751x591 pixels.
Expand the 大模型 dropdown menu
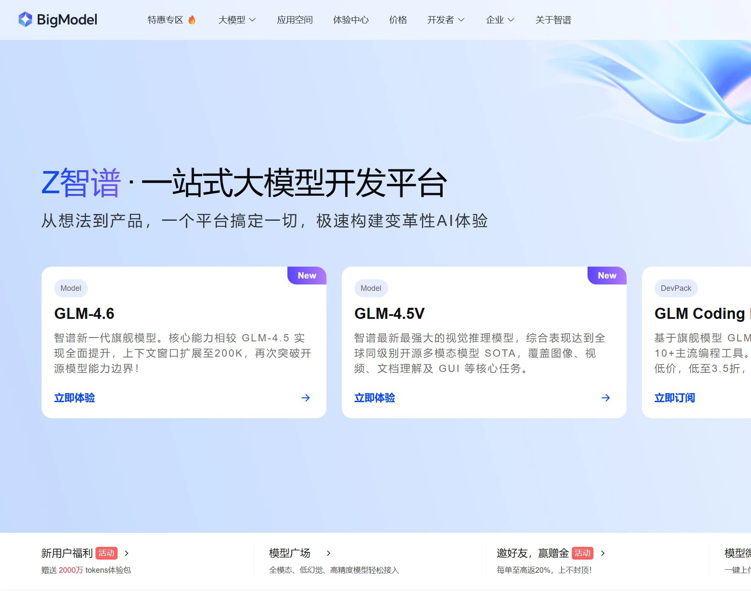coord(236,20)
